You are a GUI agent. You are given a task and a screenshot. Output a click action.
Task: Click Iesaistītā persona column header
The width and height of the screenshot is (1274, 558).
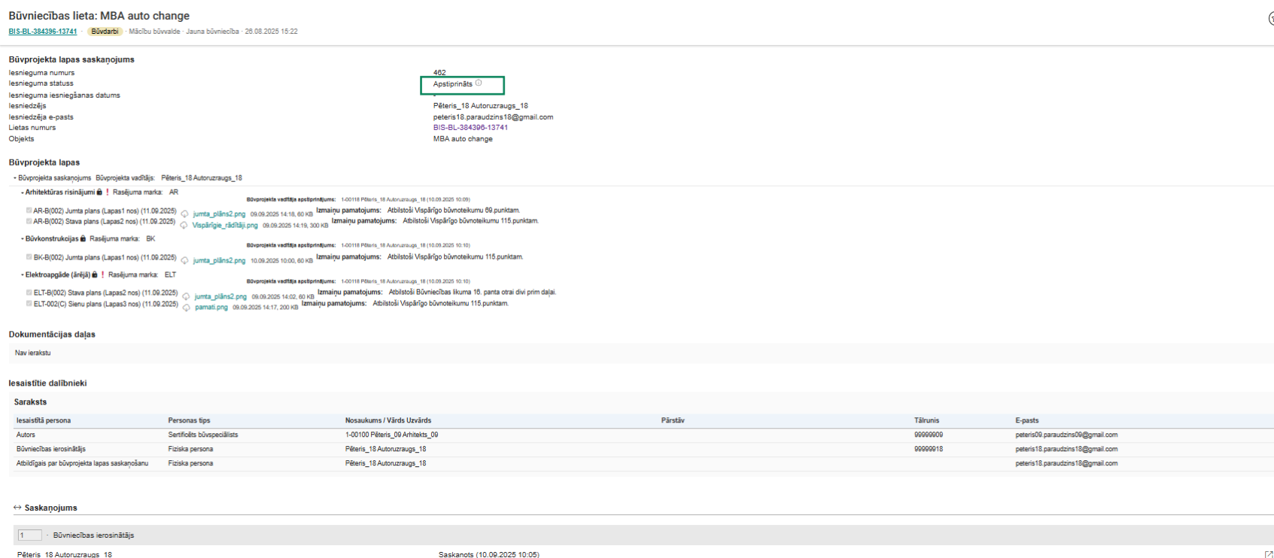44,420
